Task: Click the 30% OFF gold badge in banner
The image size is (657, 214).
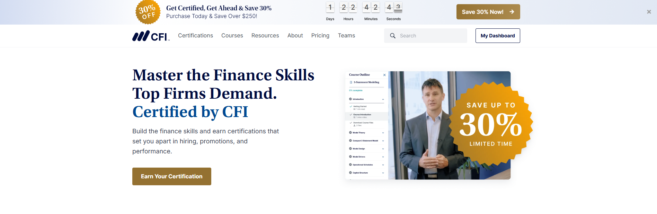Action: [x=148, y=12]
